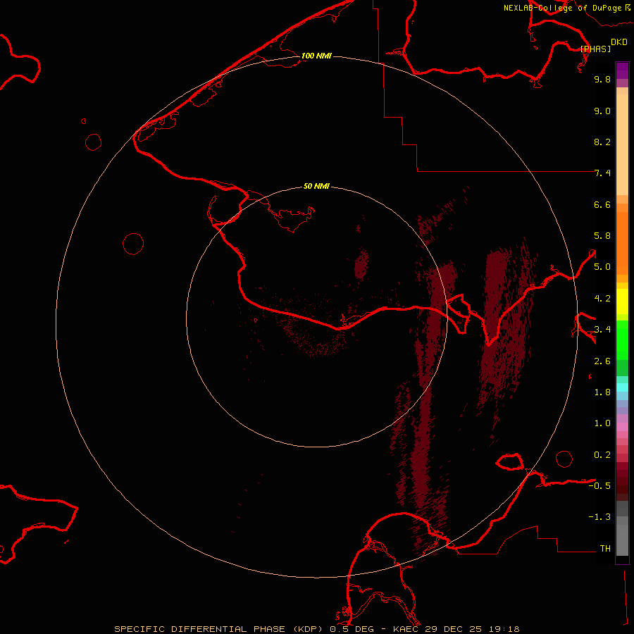This screenshot has height=634, width=634.
Task: Click the cyan segment of the color bar
Action: pyautogui.click(x=622, y=387)
